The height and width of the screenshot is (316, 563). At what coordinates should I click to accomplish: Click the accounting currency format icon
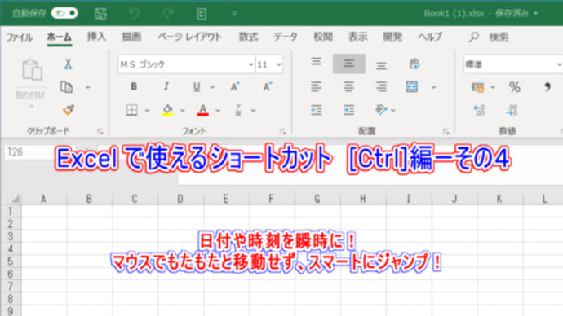(x=478, y=87)
